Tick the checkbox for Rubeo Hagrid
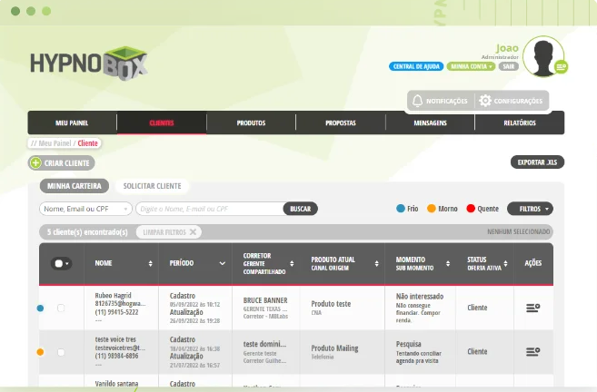 coord(61,309)
